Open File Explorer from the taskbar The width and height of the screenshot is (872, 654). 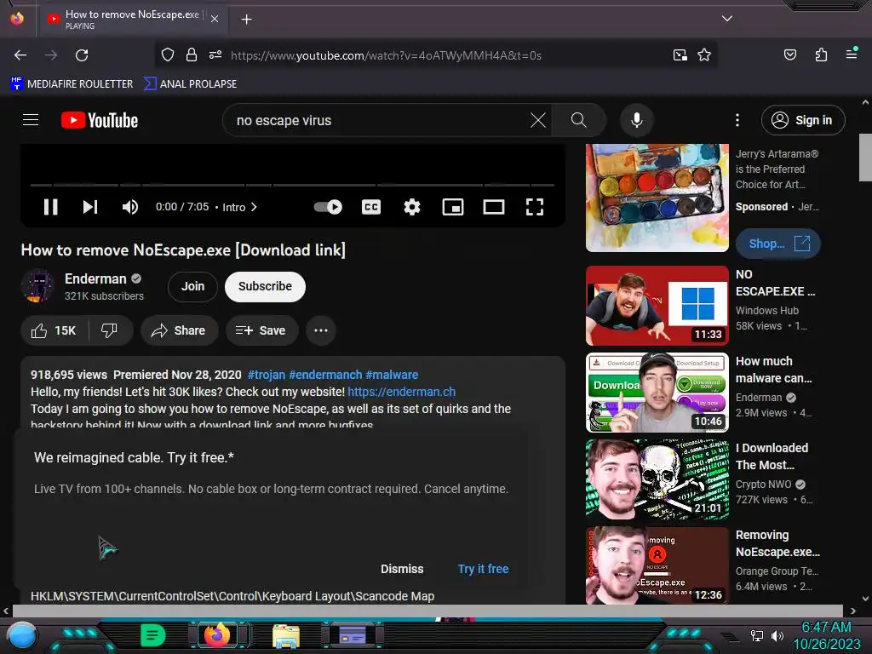click(286, 635)
